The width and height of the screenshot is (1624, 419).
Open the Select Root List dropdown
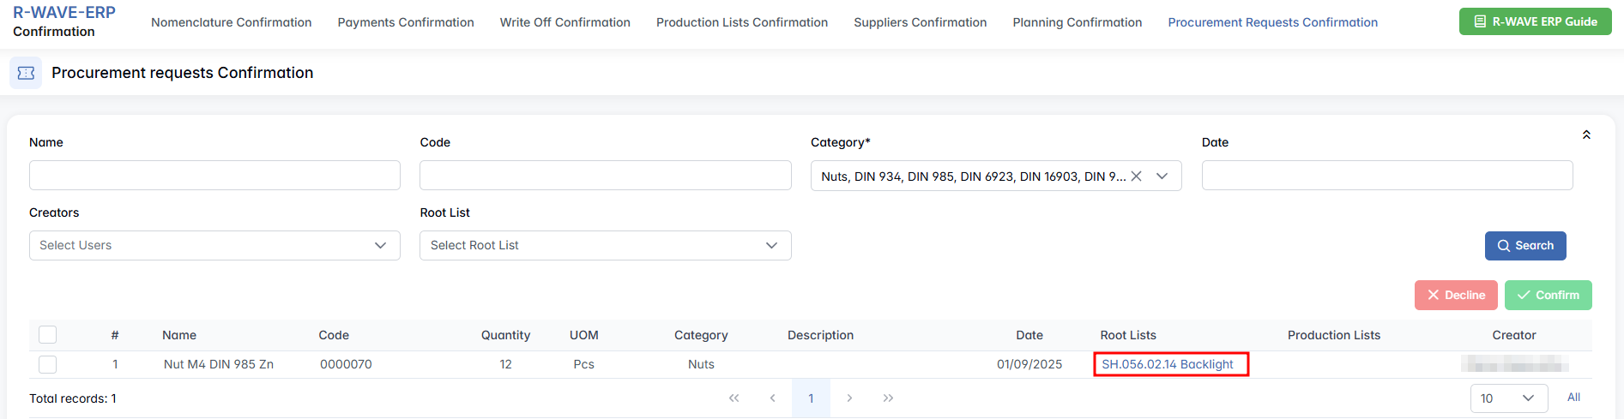click(x=605, y=245)
